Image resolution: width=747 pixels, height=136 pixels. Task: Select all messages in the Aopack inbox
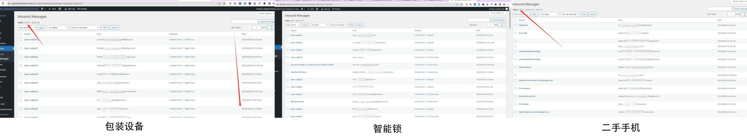click(x=20, y=34)
